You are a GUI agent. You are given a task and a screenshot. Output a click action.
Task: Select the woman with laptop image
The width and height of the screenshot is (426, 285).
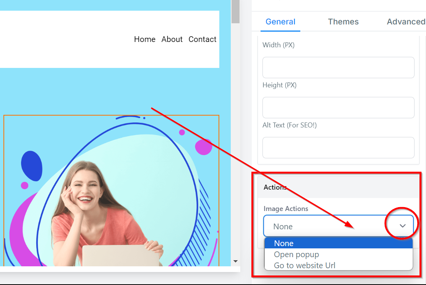(111, 190)
